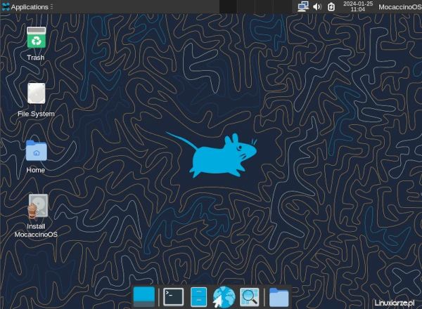
Task: Open the Trash desktop icon
Action: [36, 37]
